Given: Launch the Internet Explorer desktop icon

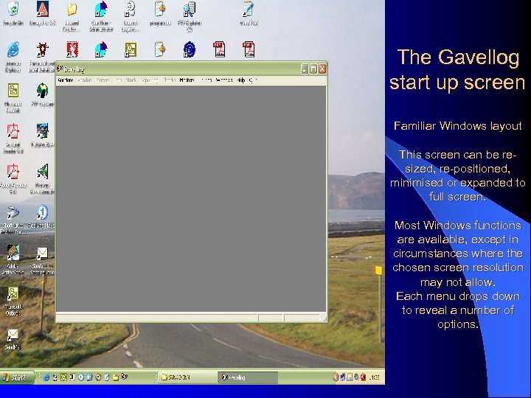Looking at the screenshot, I should pyautogui.click(x=13, y=50).
